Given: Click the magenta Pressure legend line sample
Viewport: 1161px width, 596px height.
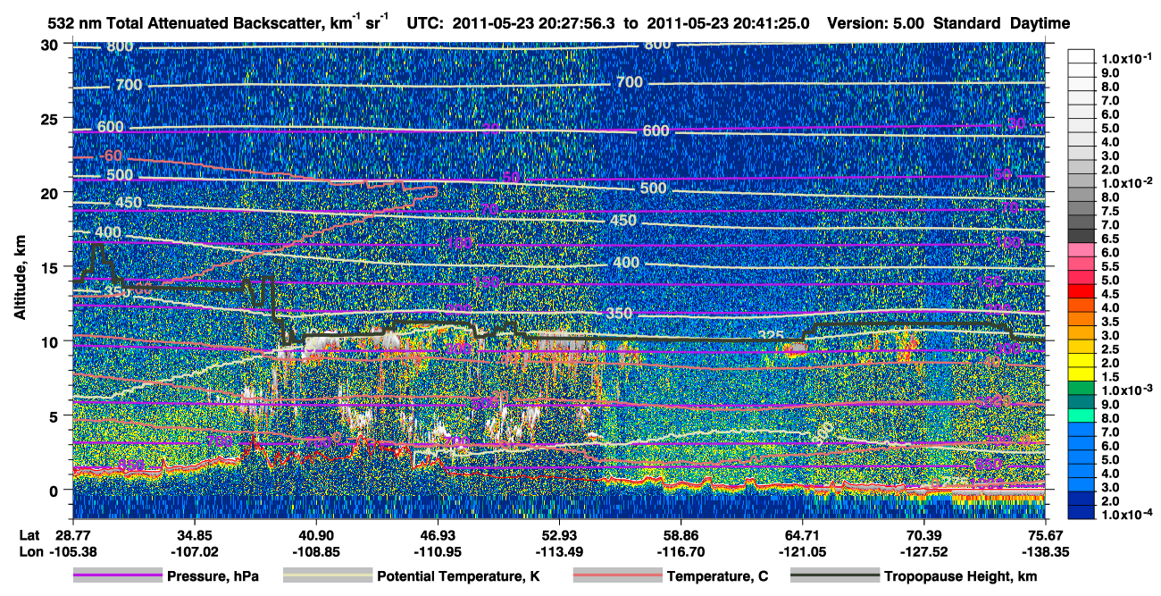Looking at the screenshot, I should click(x=117, y=576).
